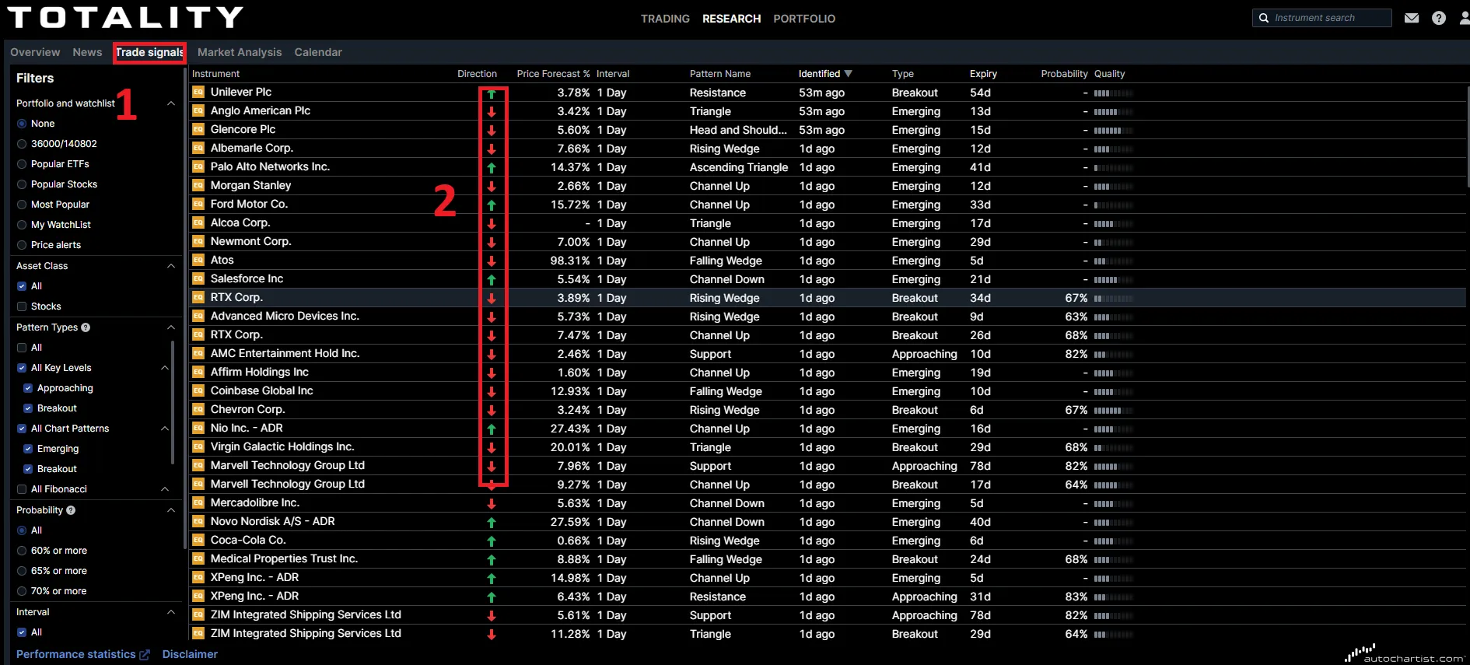Screen dimensions: 1470x665
Task: Open the Virgin Galactic Holdings Inc. row
Action: pyautogui.click(x=828, y=447)
